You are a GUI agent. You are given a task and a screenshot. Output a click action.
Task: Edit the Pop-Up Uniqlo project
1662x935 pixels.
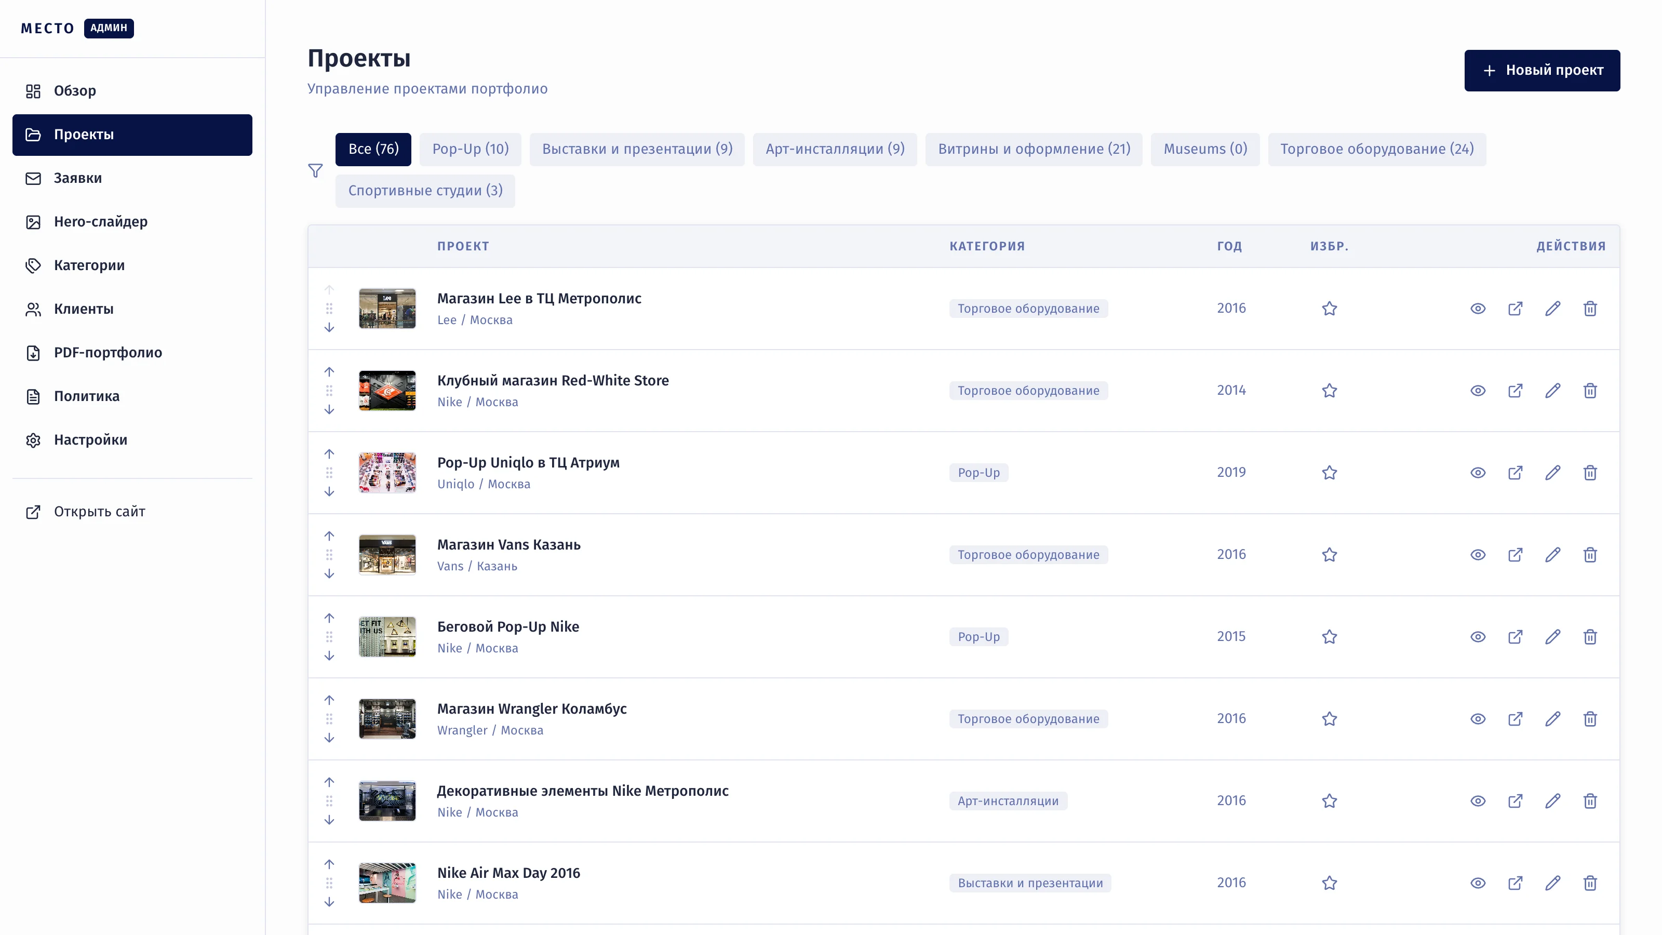[x=1552, y=472]
